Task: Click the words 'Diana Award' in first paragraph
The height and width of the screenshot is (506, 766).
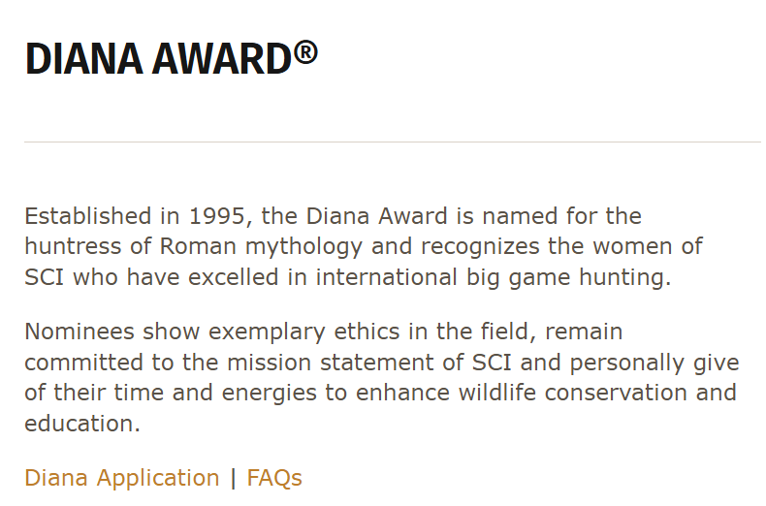Action: coord(376,216)
